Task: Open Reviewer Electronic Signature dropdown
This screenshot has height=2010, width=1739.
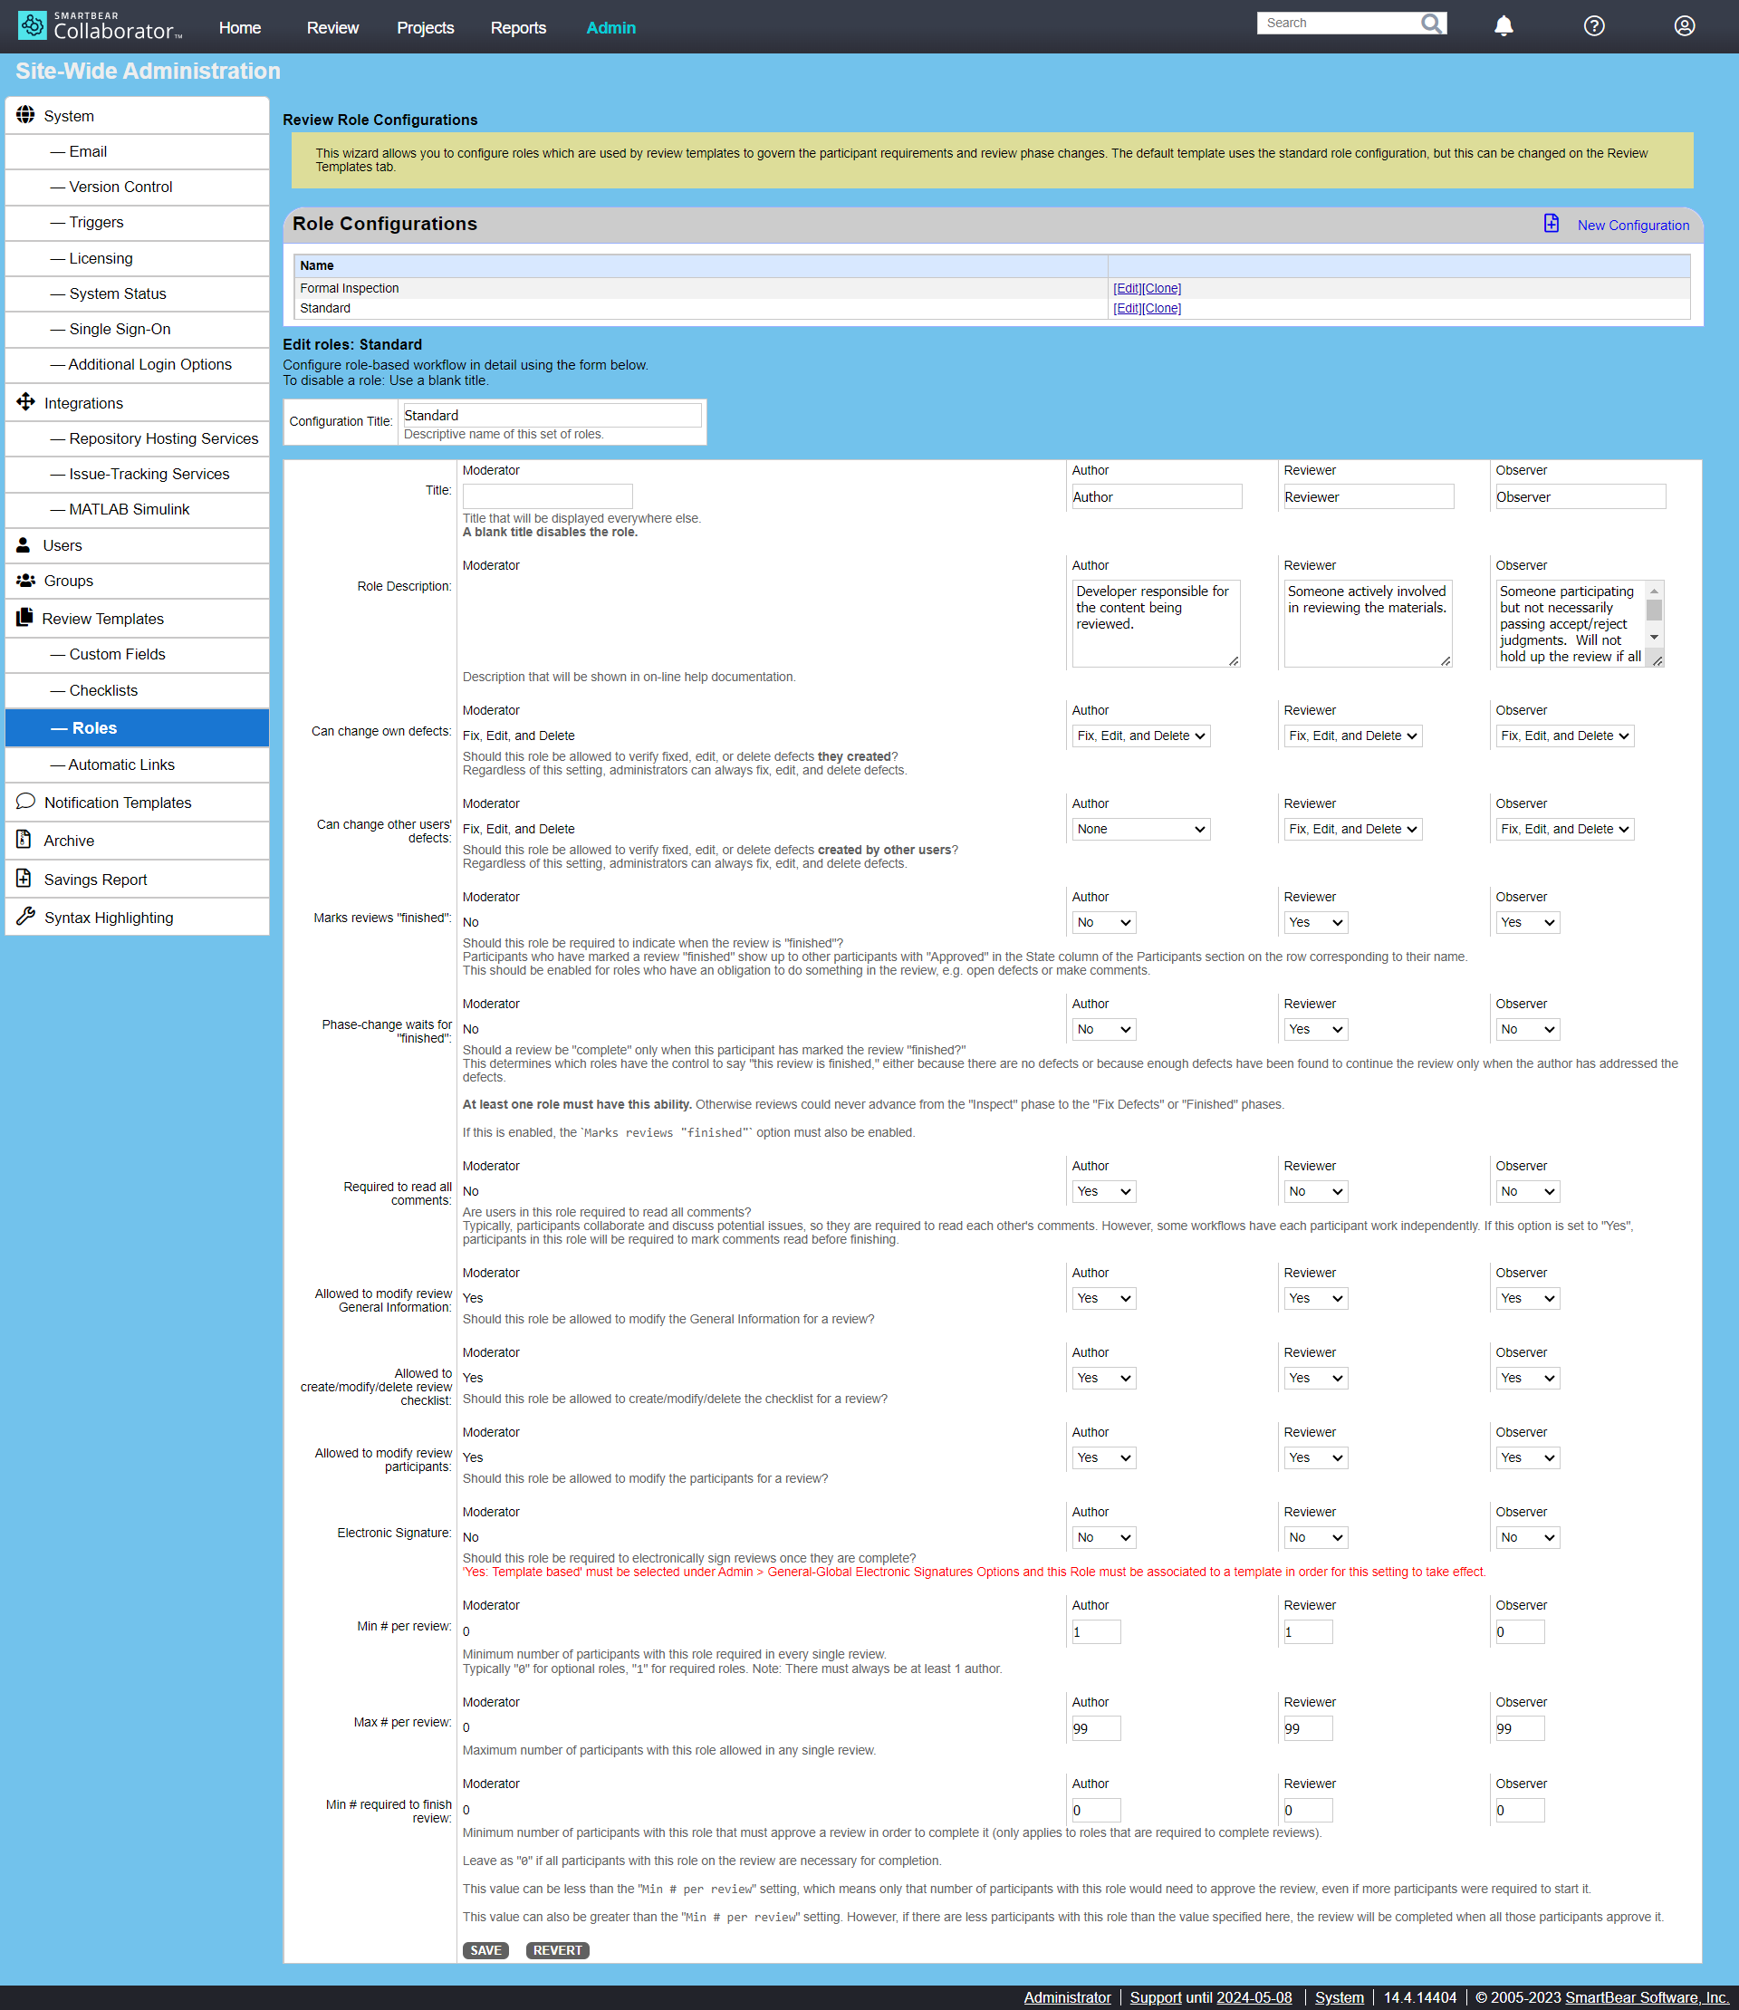Action: pos(1315,1537)
